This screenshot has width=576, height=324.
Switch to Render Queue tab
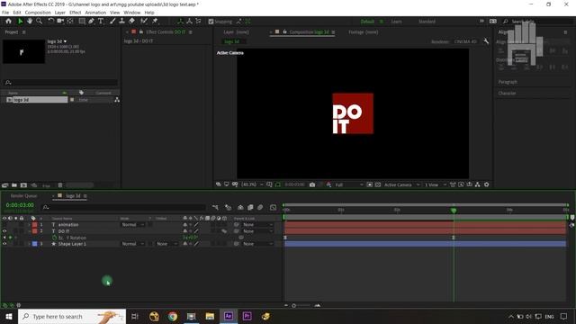point(24,196)
